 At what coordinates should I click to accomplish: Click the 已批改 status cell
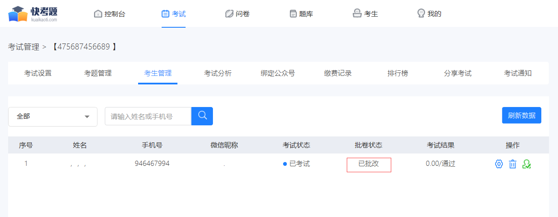tap(369, 165)
